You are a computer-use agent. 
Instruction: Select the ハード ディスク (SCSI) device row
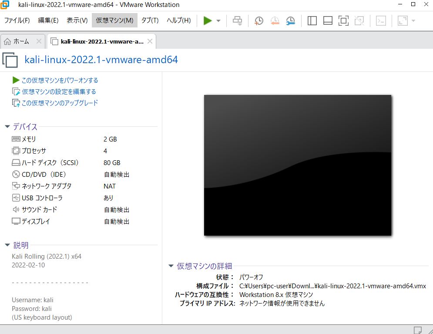[84, 163]
